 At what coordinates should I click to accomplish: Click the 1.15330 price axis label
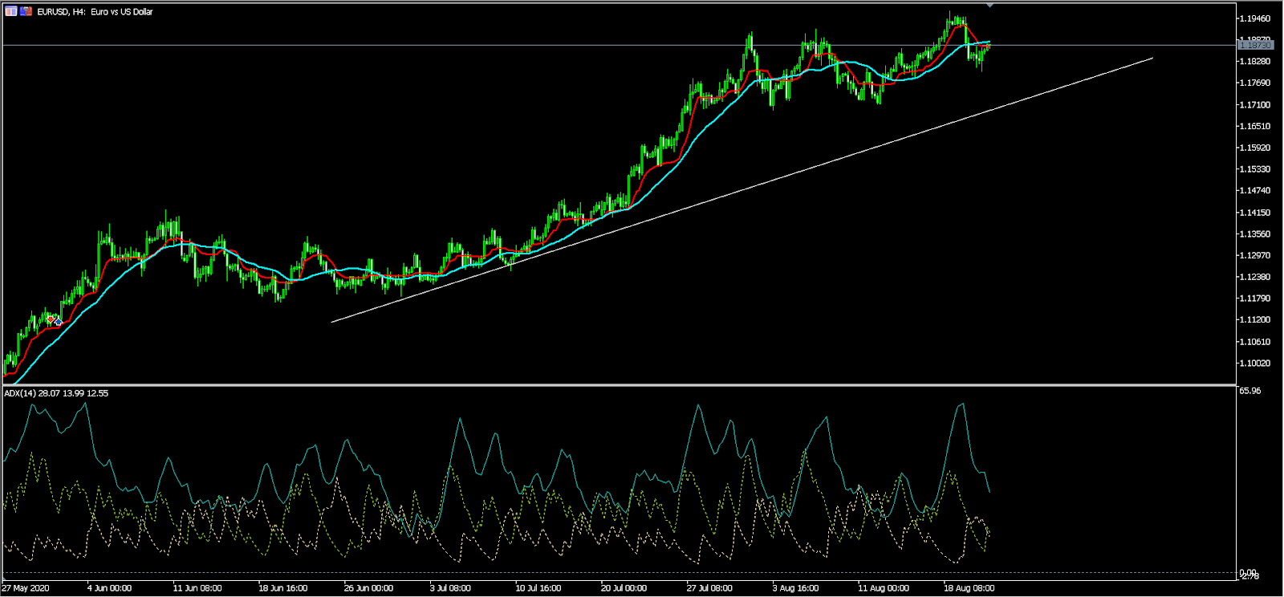point(1255,169)
